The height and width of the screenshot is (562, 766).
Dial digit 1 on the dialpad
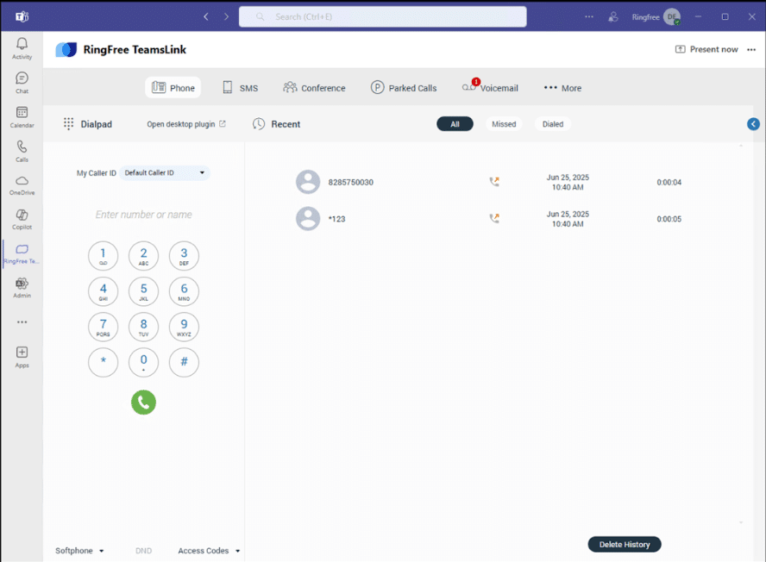103,255
